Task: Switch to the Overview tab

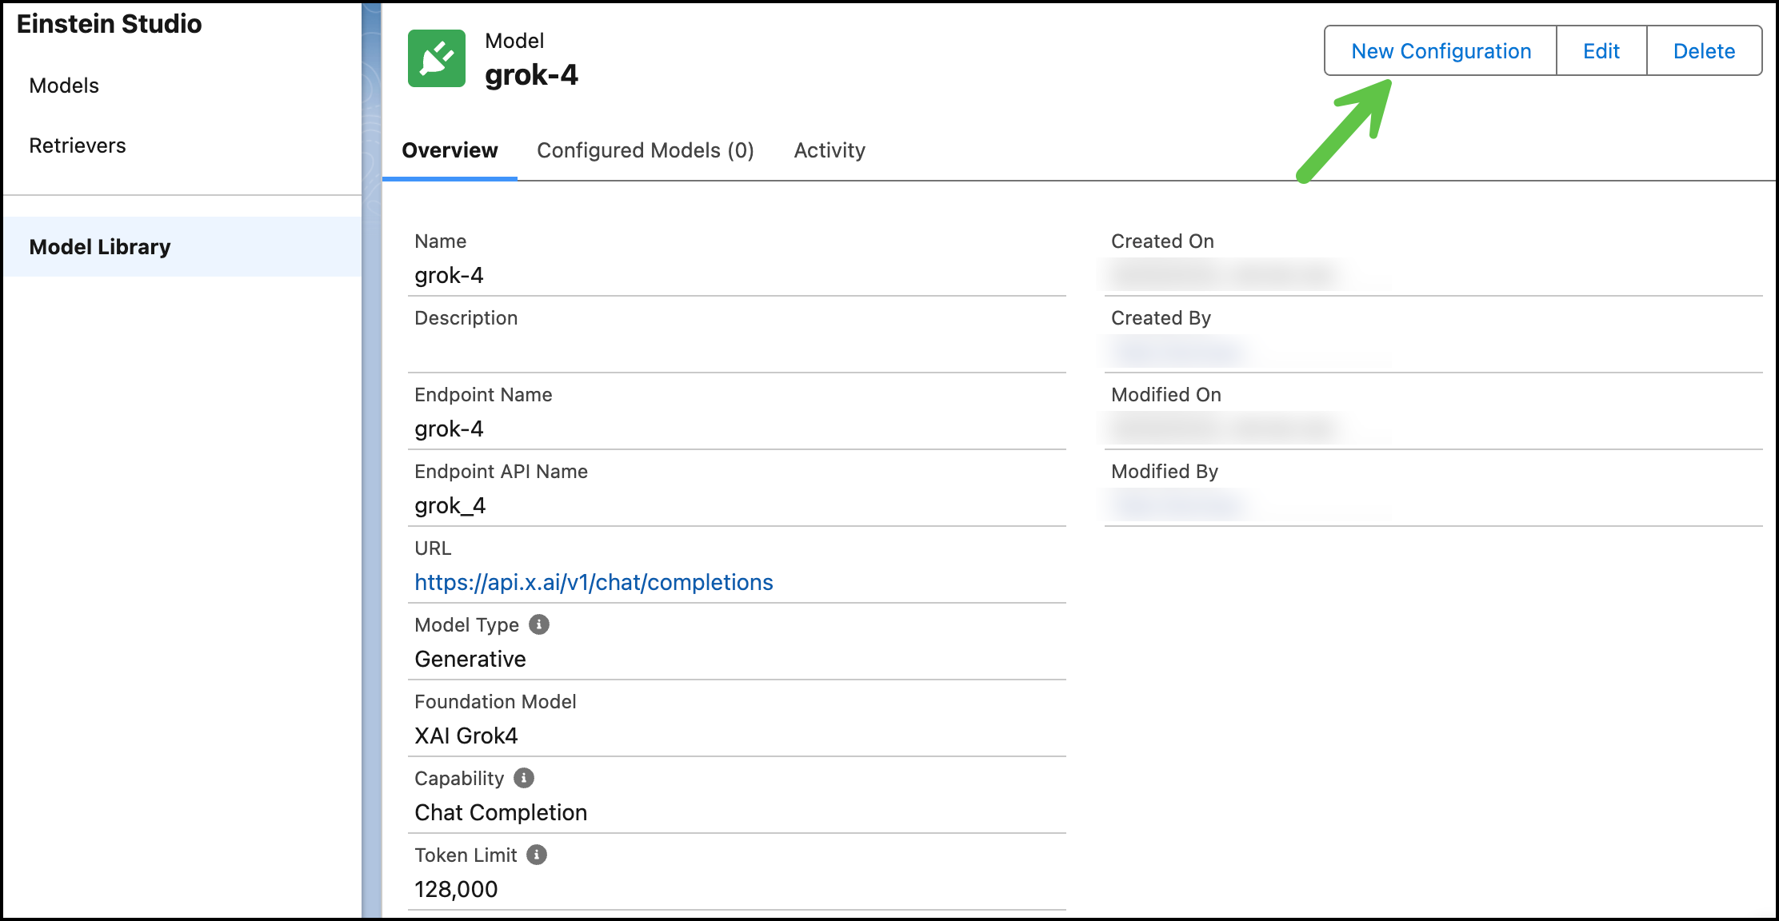Action: tap(450, 150)
